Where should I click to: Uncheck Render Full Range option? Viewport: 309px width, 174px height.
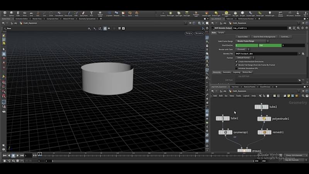pyautogui.click(x=236, y=65)
